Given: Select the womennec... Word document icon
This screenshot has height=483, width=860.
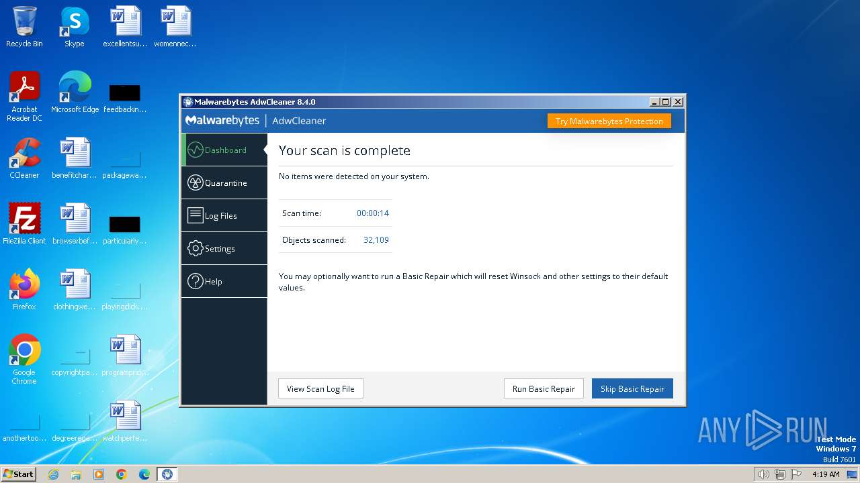Looking at the screenshot, I should coord(175,27).
